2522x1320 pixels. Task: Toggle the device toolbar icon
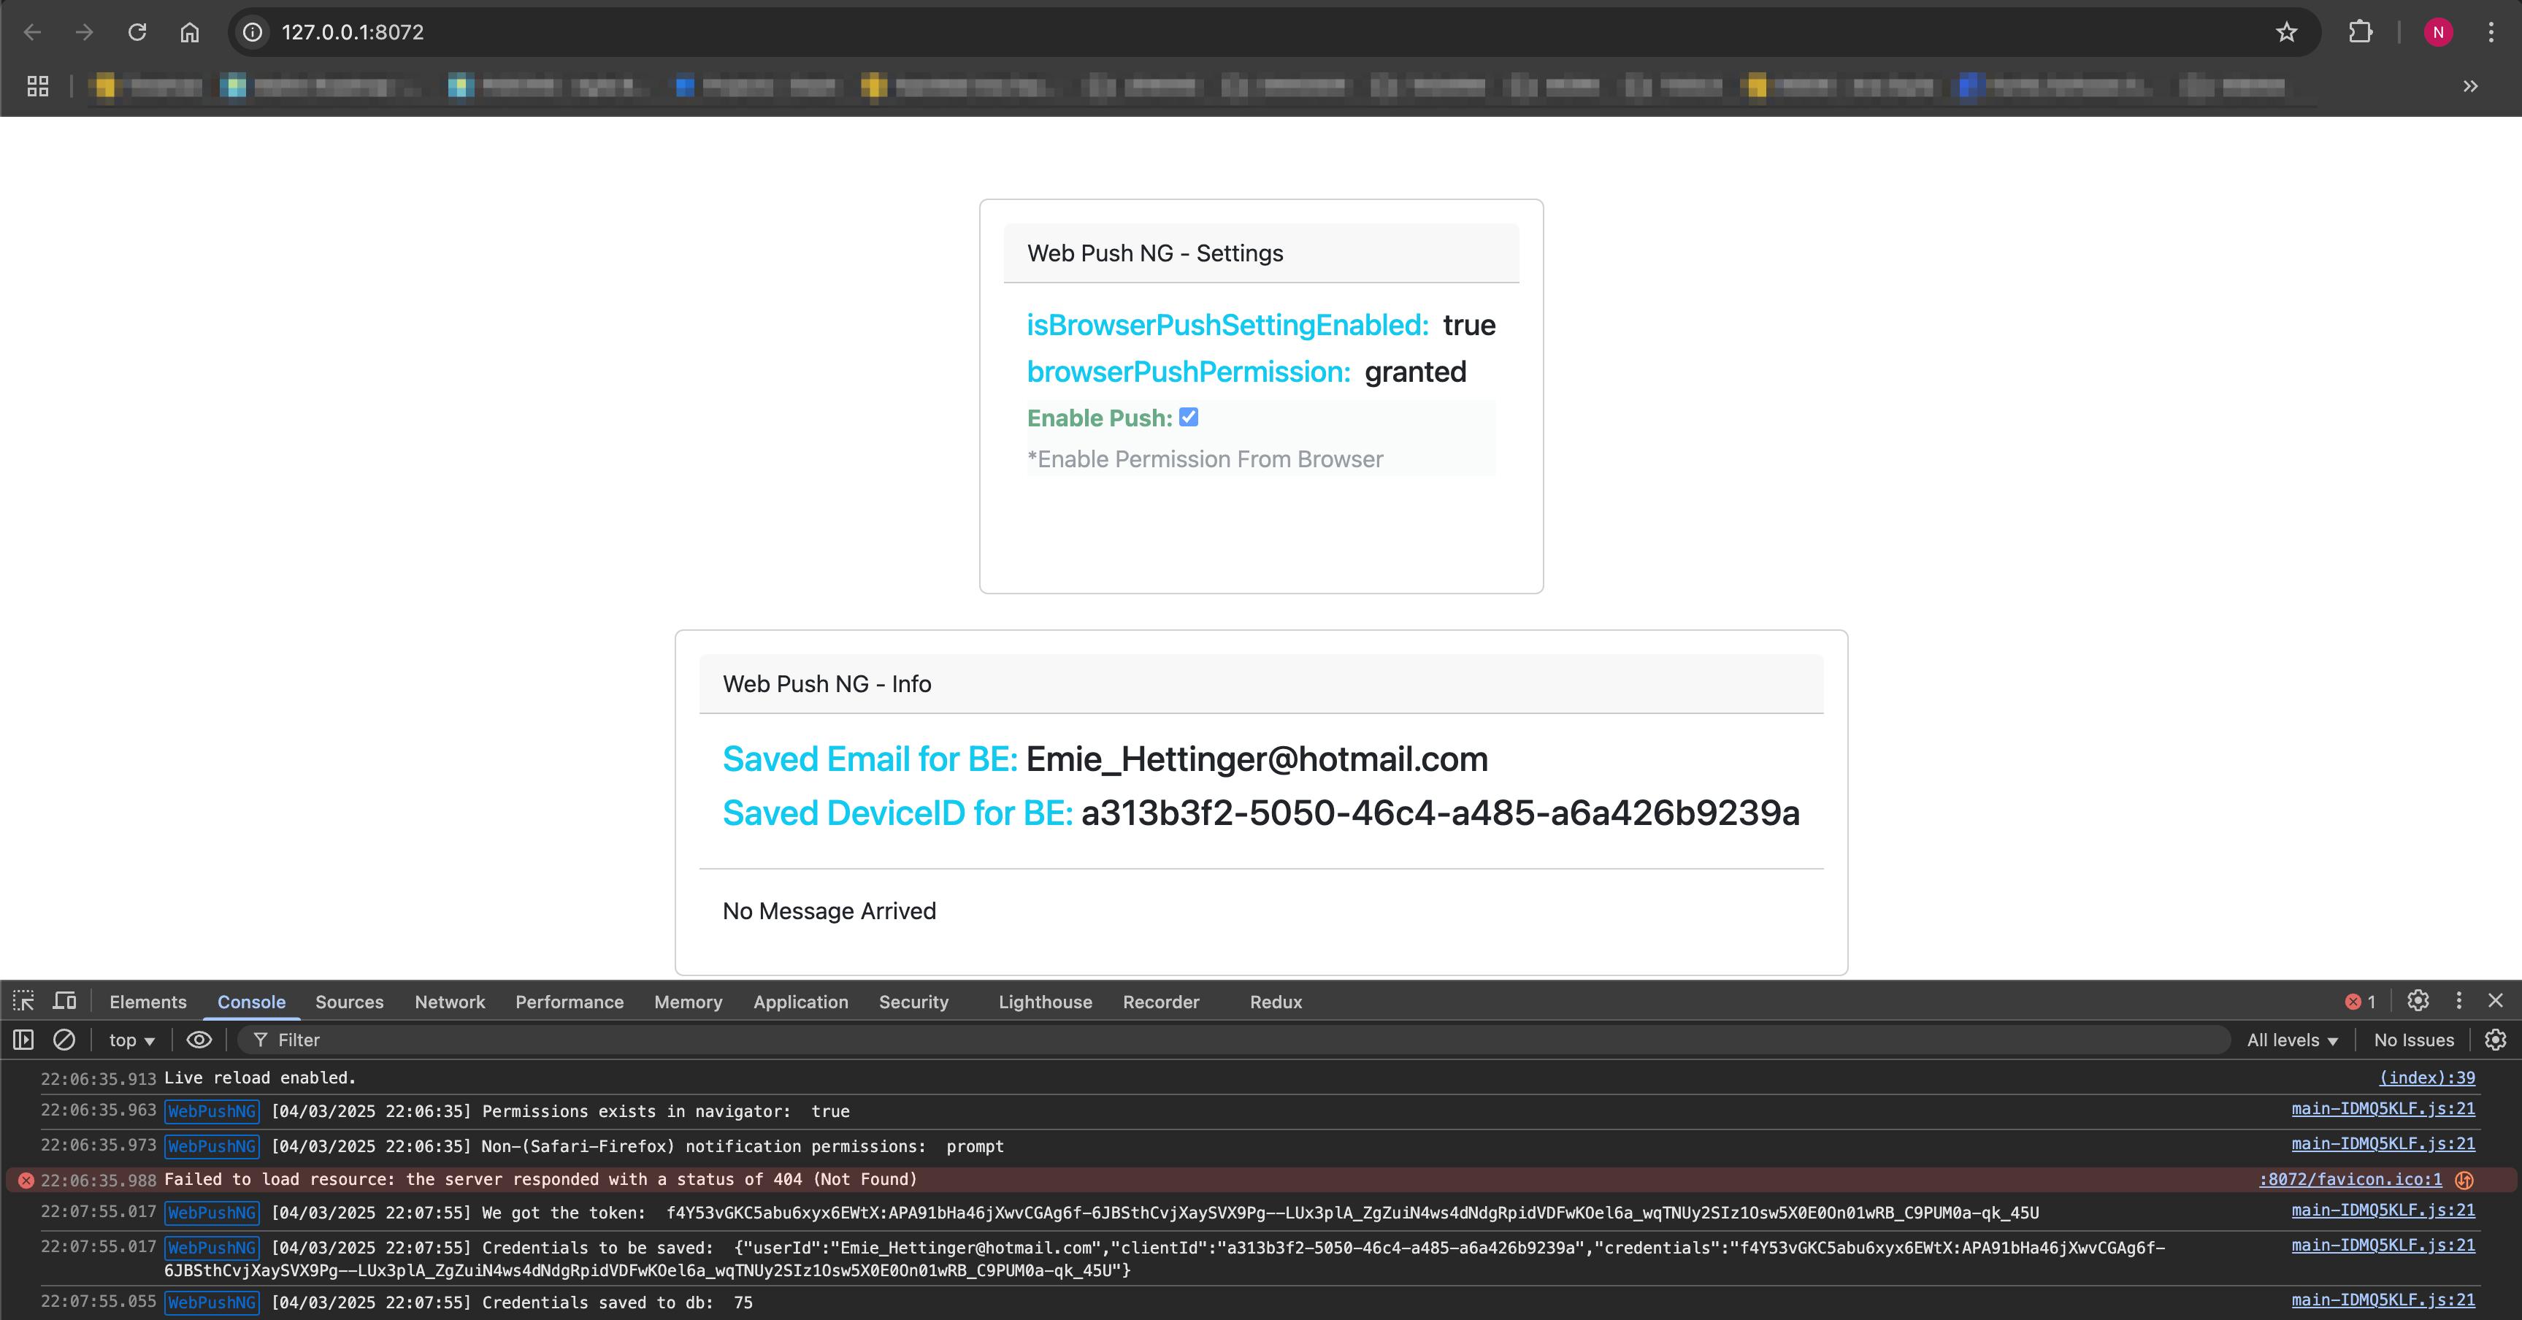tap(64, 1001)
